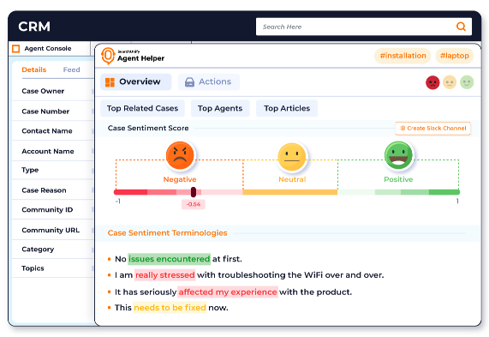Click the Topics field label
Image resolution: width=489 pixels, height=337 pixels.
[x=33, y=268]
